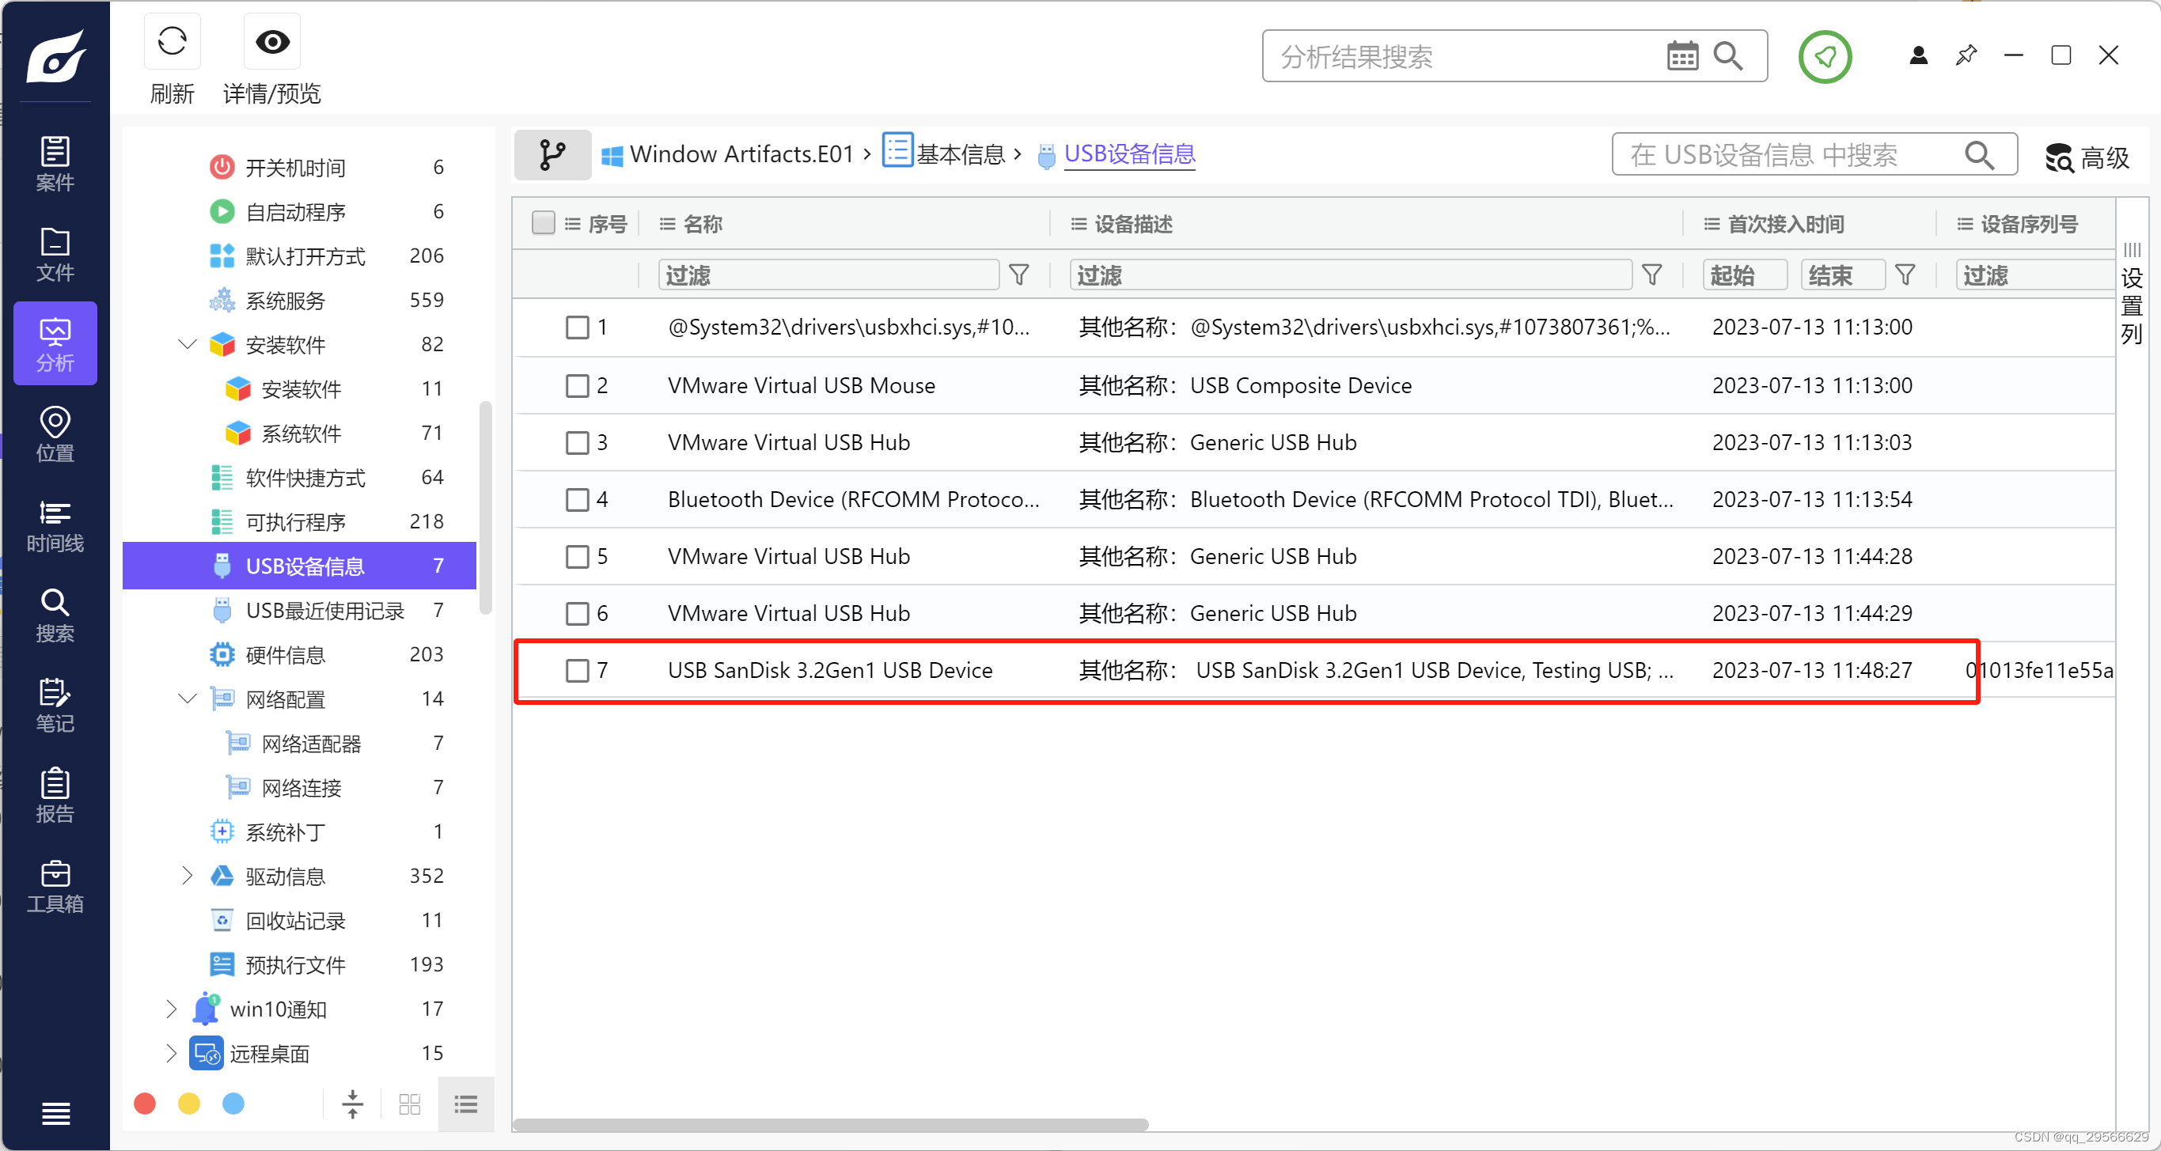Screen dimensions: 2161x1151
Task: Select the 分析 sidebar section
Action: [x=55, y=344]
